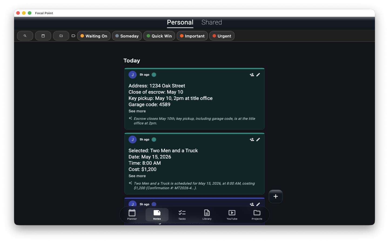389x243 pixels.
Task: Select the Personal tab
Action: click(180, 22)
